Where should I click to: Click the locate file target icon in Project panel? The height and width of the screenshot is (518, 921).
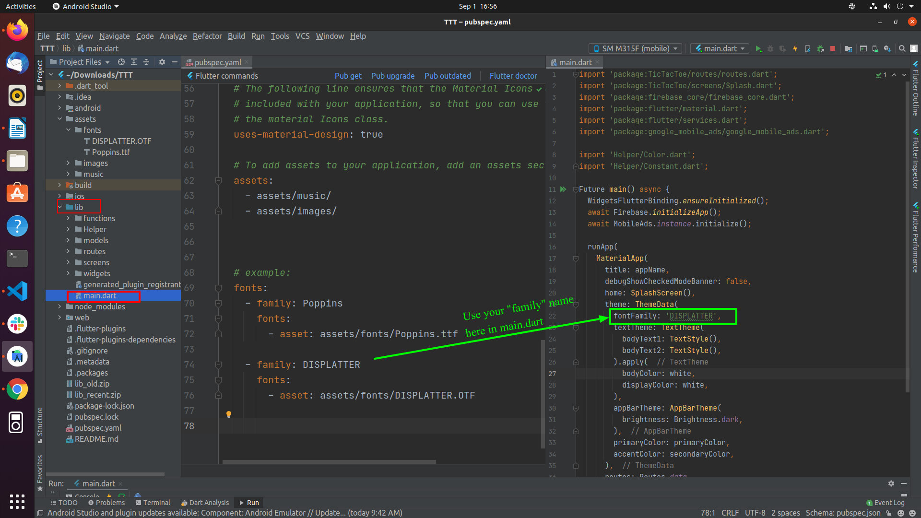pos(121,62)
